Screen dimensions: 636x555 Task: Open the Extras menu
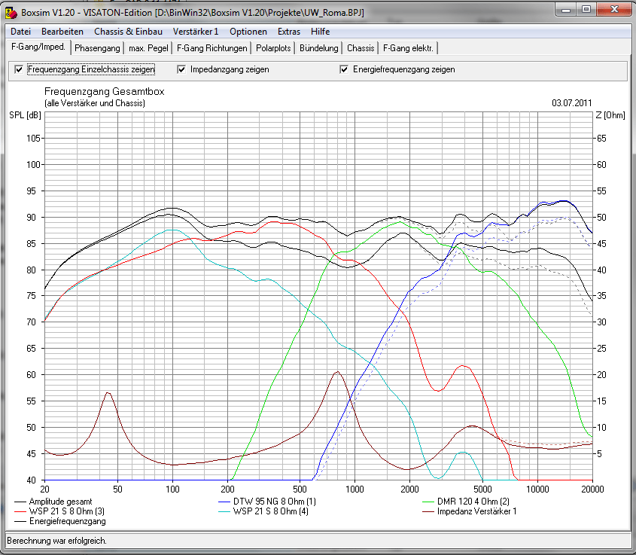(289, 32)
